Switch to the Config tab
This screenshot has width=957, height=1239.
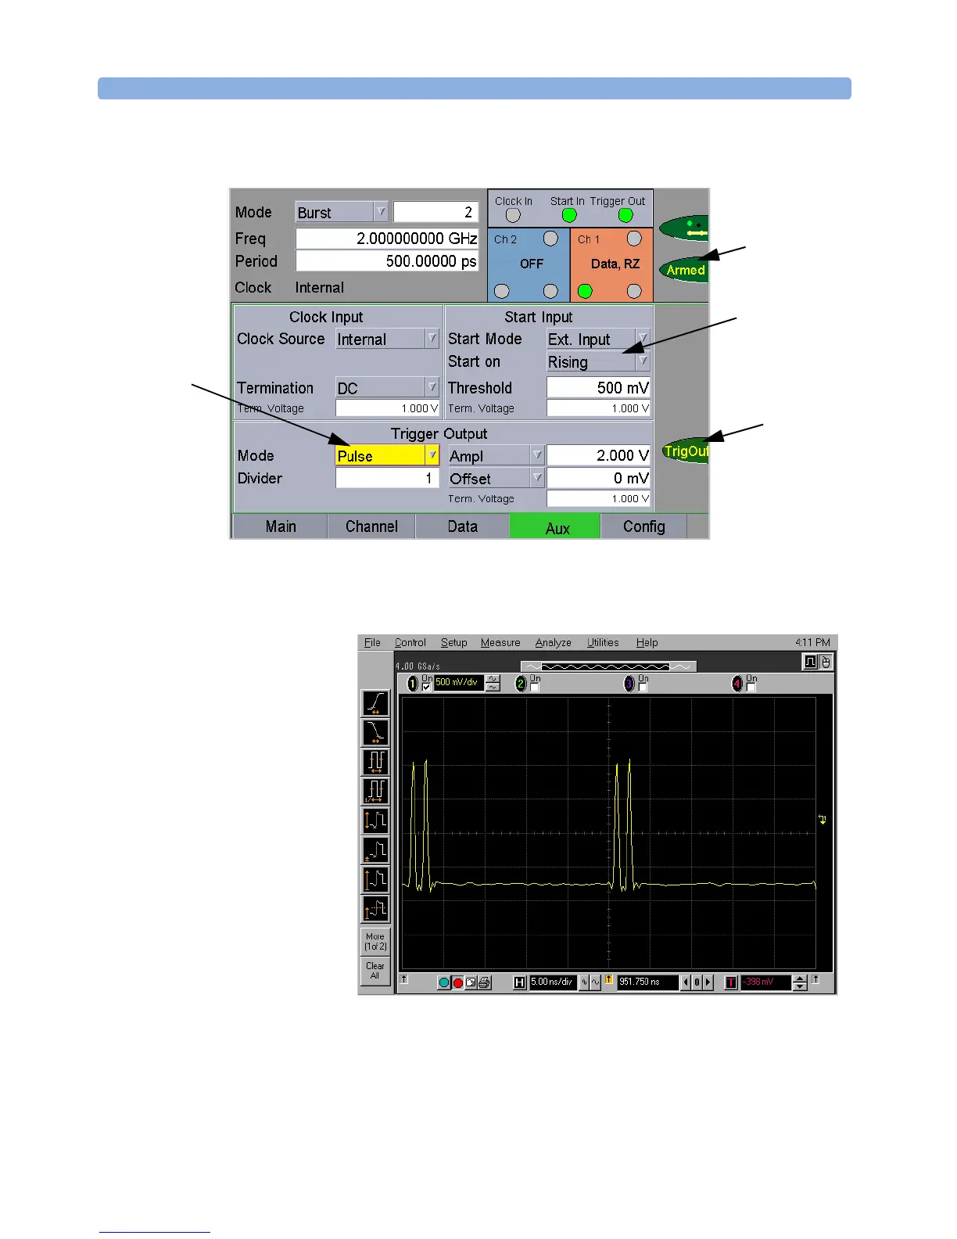pos(644,526)
